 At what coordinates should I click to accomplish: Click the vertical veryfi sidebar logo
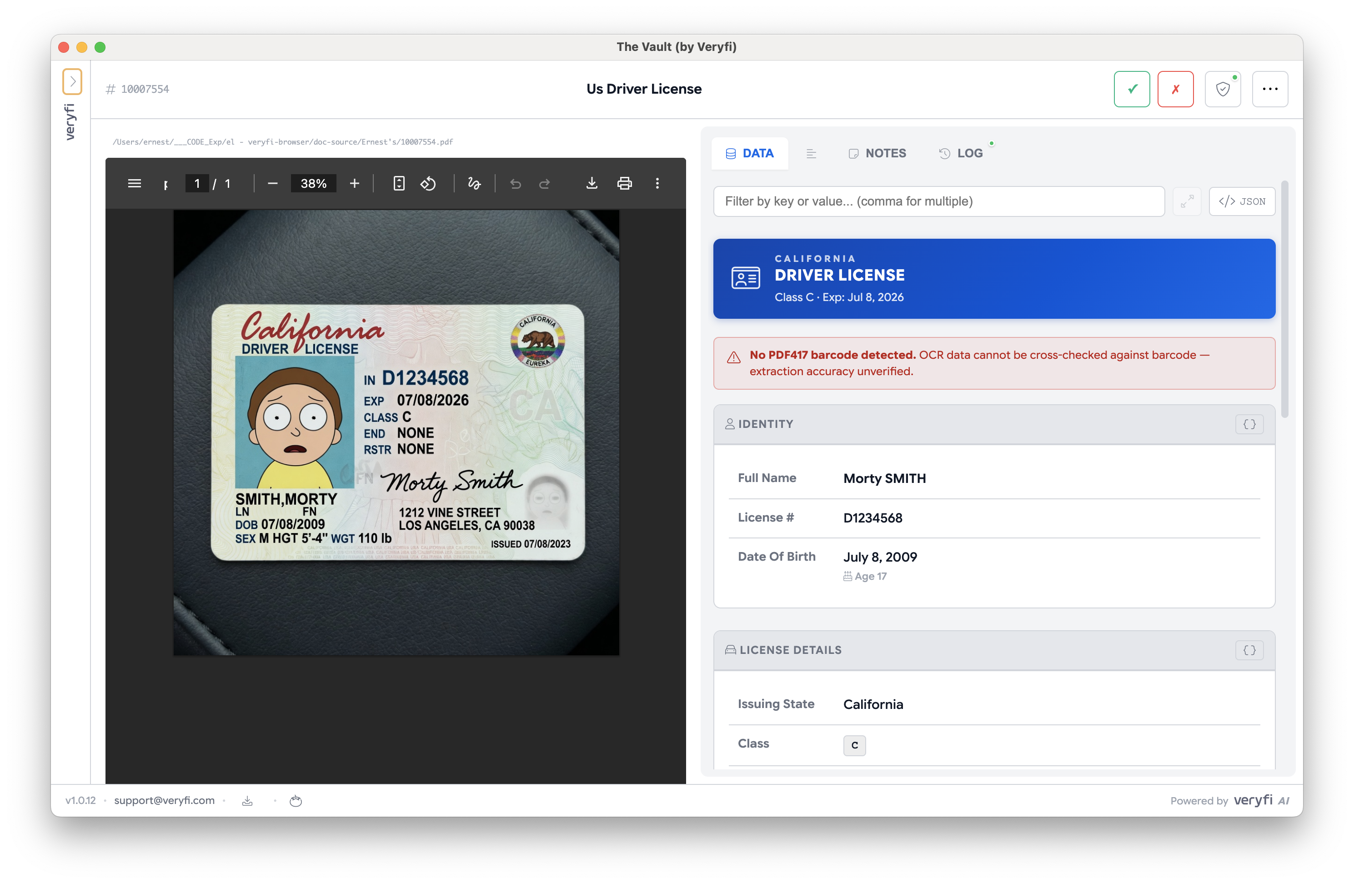coord(70,121)
